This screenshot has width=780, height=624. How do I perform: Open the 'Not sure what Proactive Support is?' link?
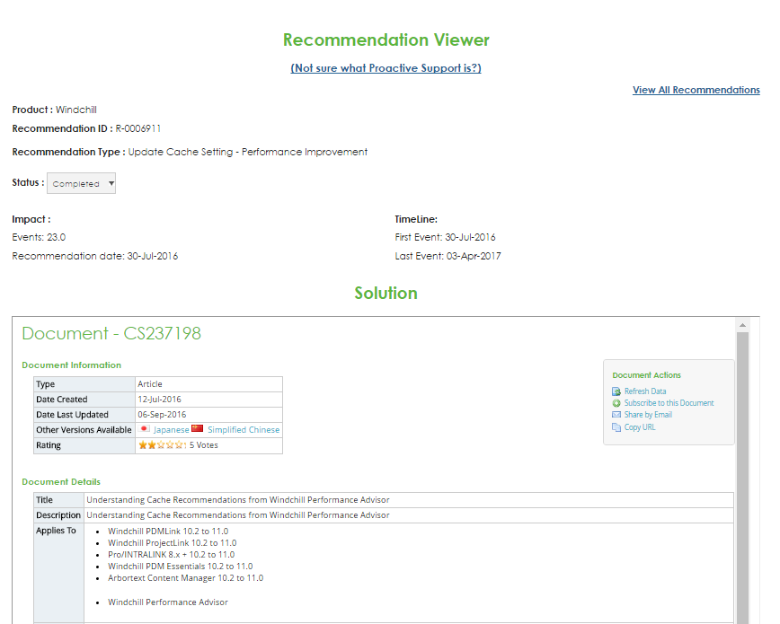pyautogui.click(x=386, y=68)
